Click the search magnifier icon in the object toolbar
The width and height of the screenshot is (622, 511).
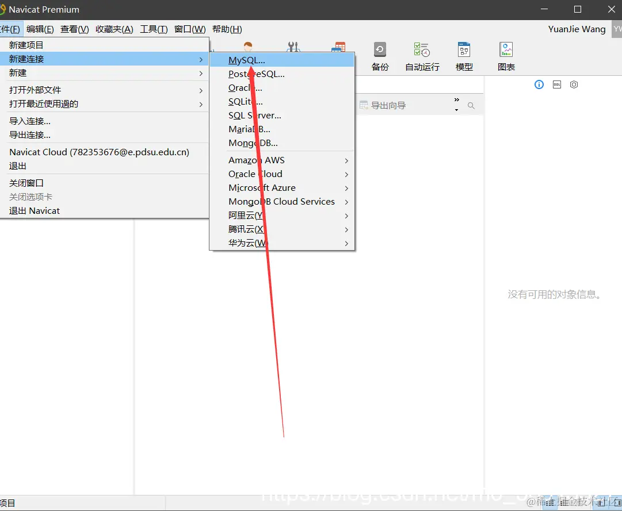[471, 105]
